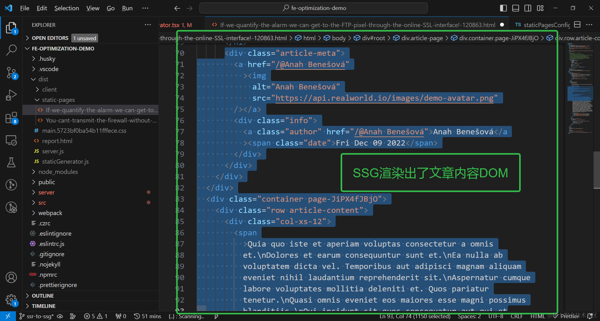Expand the node_modules folder
This screenshot has height=321, width=600.
pos(58,172)
